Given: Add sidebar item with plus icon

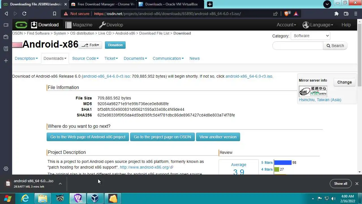Looking at the screenshot, I should [x=6, y=61].
